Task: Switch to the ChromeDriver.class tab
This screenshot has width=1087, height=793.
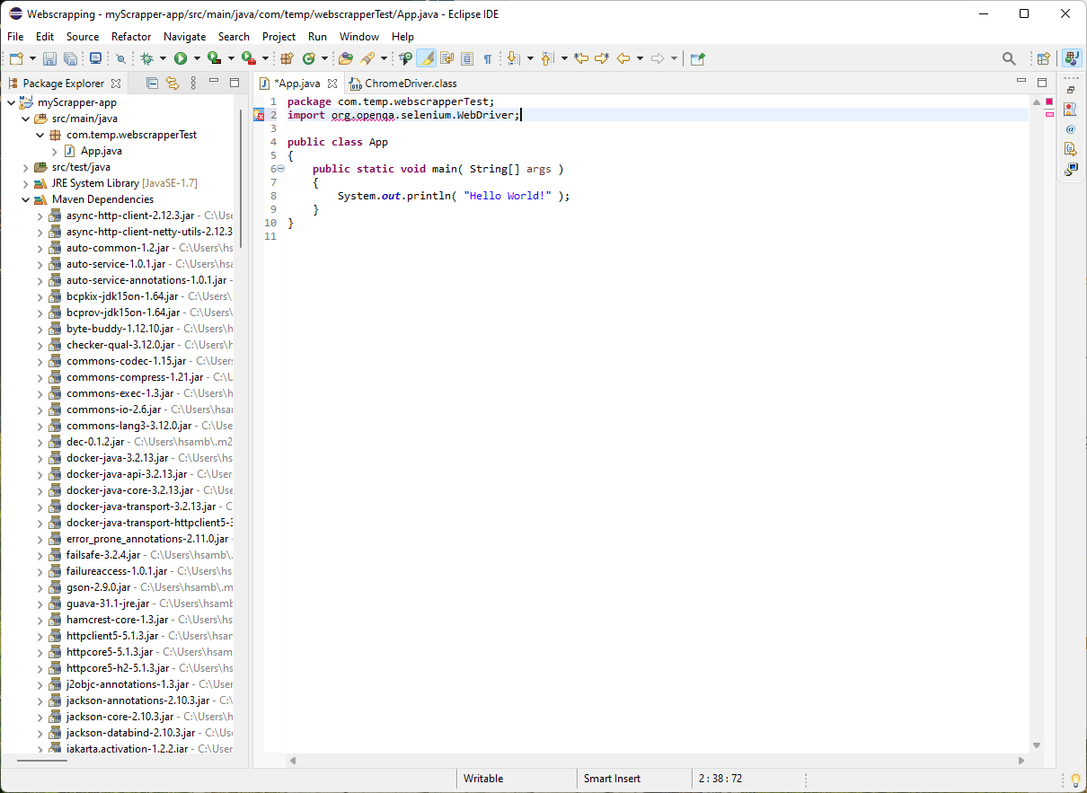Action: (402, 84)
